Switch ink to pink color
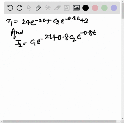The height and width of the screenshot is (123, 124). click(x=95, y=8)
